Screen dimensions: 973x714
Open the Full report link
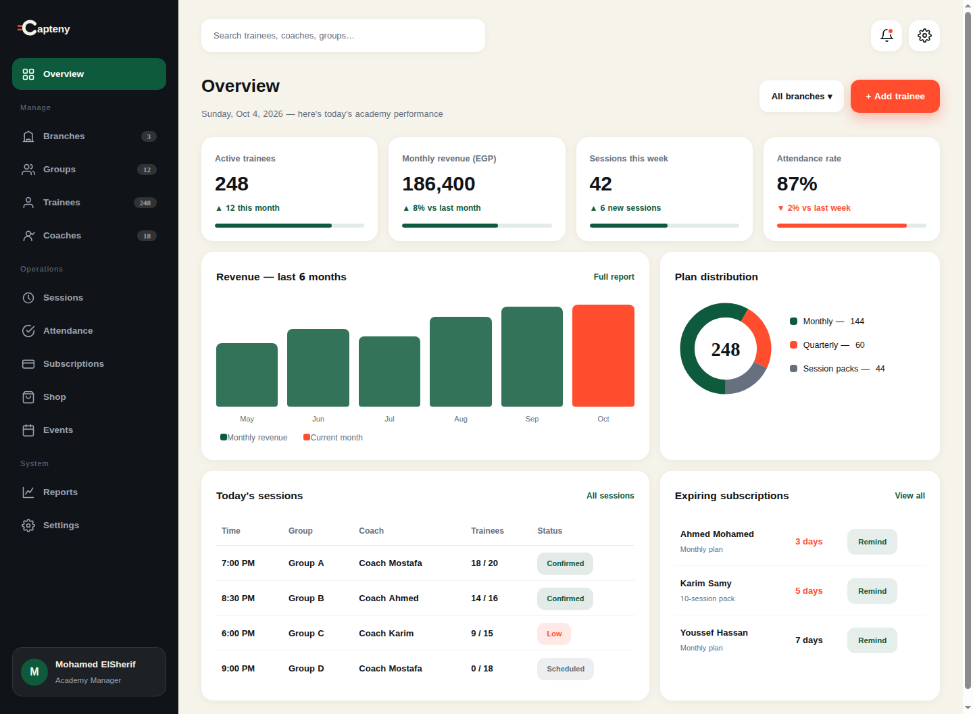[x=614, y=277]
